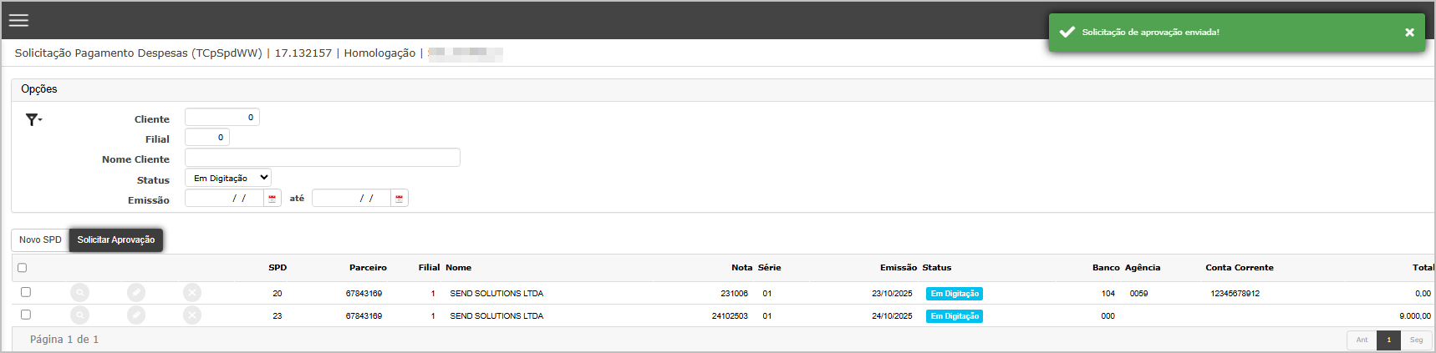The width and height of the screenshot is (1436, 353).
Task: Click the Solicitar Aprovação button
Action: (116, 240)
